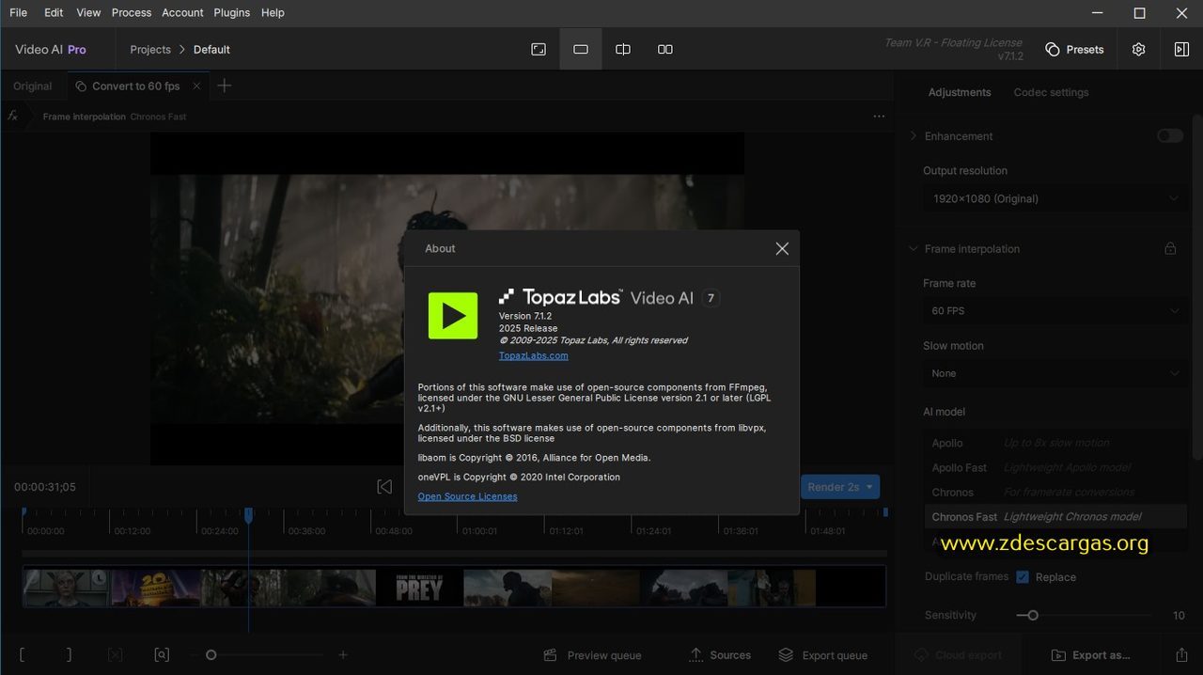Open the Sources panel
Viewport: 1203px width, 675px height.
pyautogui.click(x=720, y=655)
